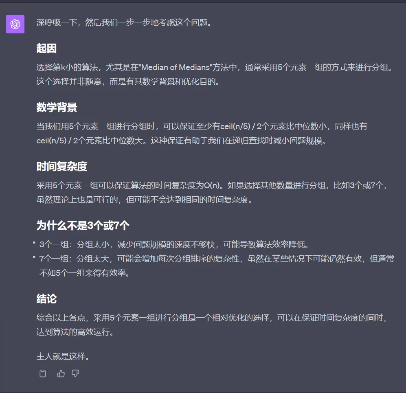Click the bullet line starting 3个一组
The height and width of the screenshot is (393, 406).
[174, 244]
